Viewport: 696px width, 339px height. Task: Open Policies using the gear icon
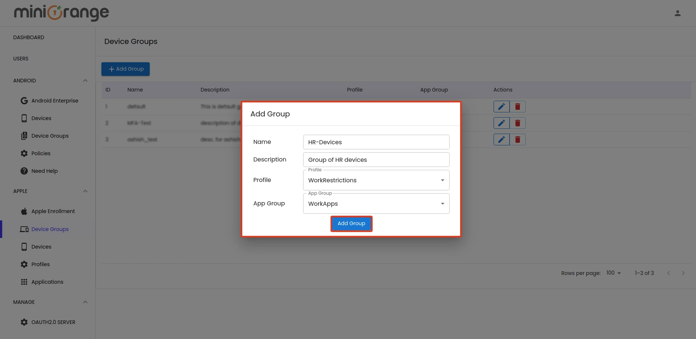(24, 153)
